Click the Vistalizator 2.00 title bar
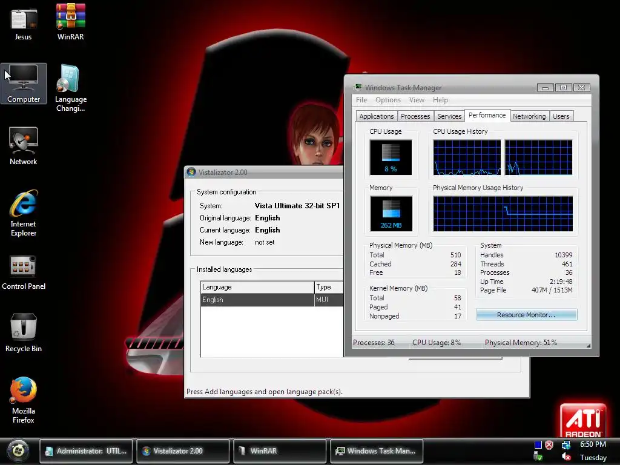620x465 pixels. (264, 173)
